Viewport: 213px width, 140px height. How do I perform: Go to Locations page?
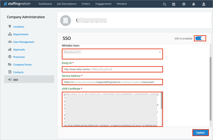(19, 27)
